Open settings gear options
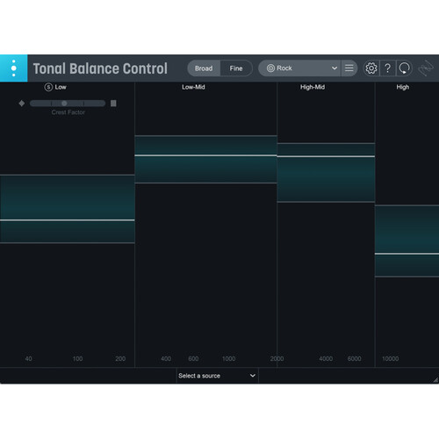Viewport: 439px width, 439px height. click(371, 68)
